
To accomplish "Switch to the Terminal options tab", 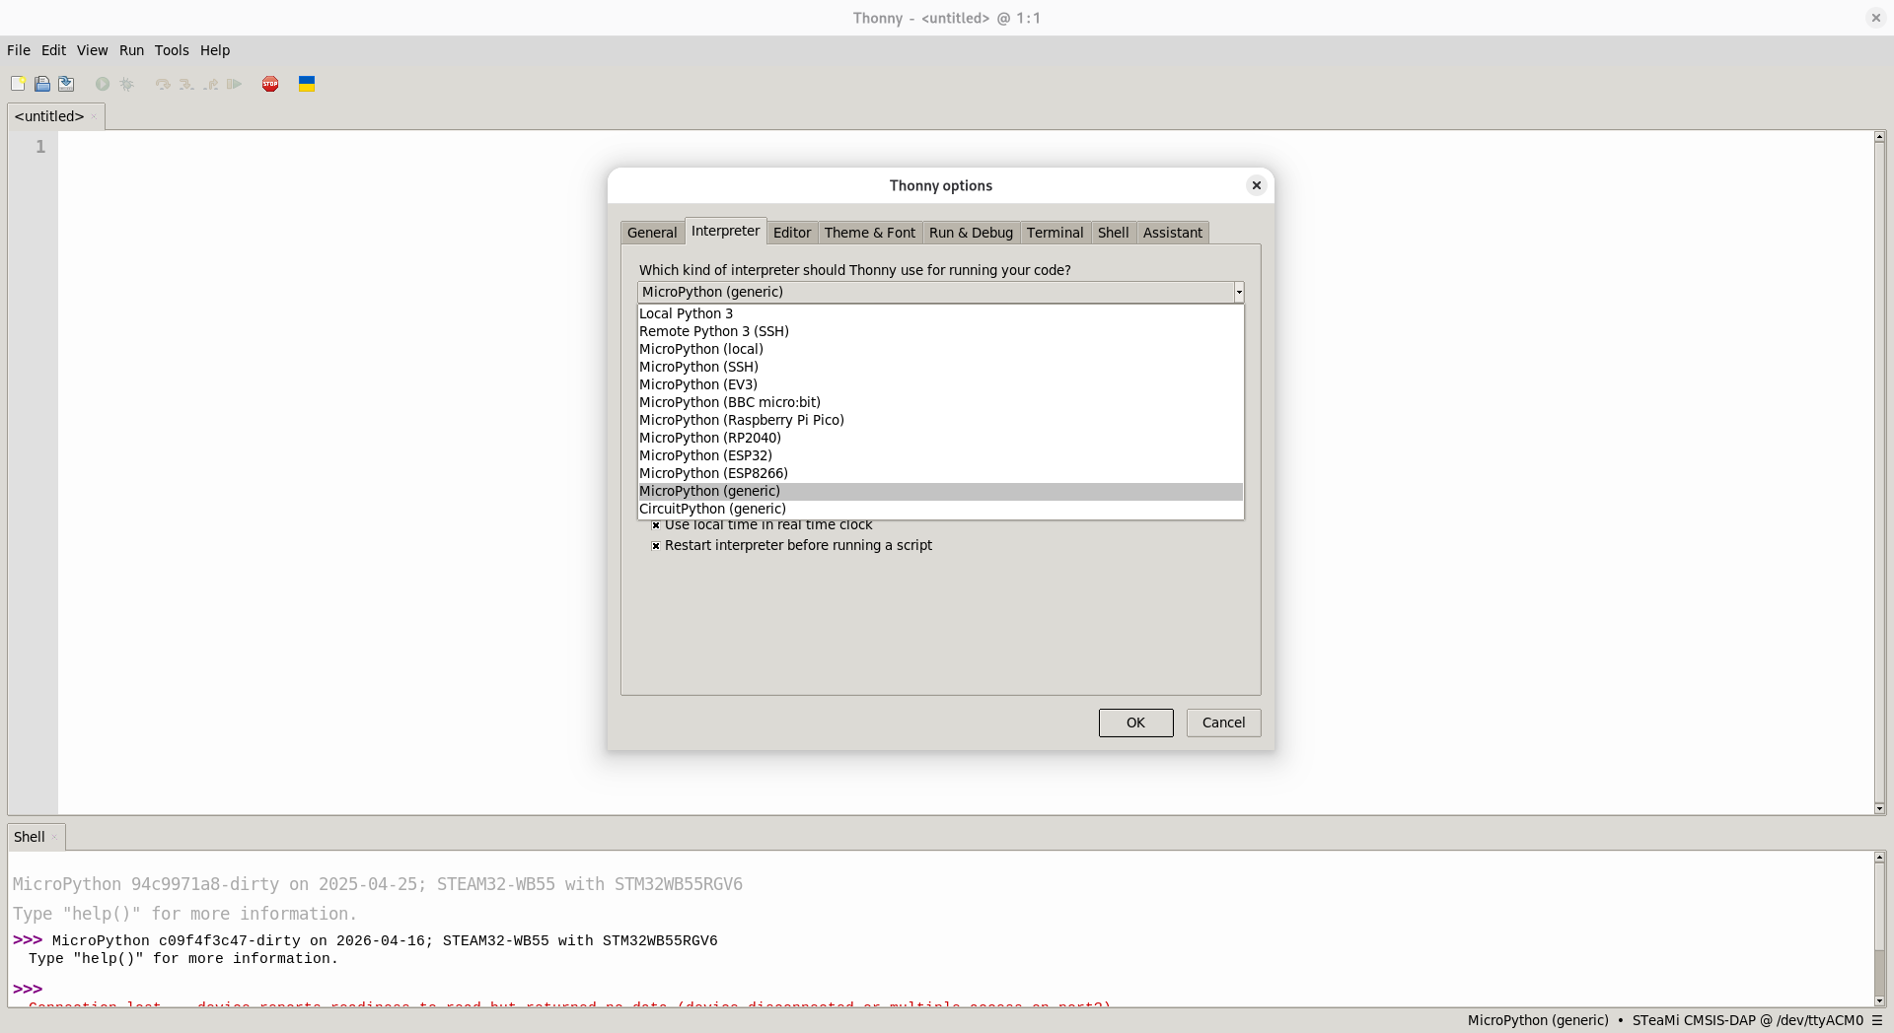I will coord(1055,233).
